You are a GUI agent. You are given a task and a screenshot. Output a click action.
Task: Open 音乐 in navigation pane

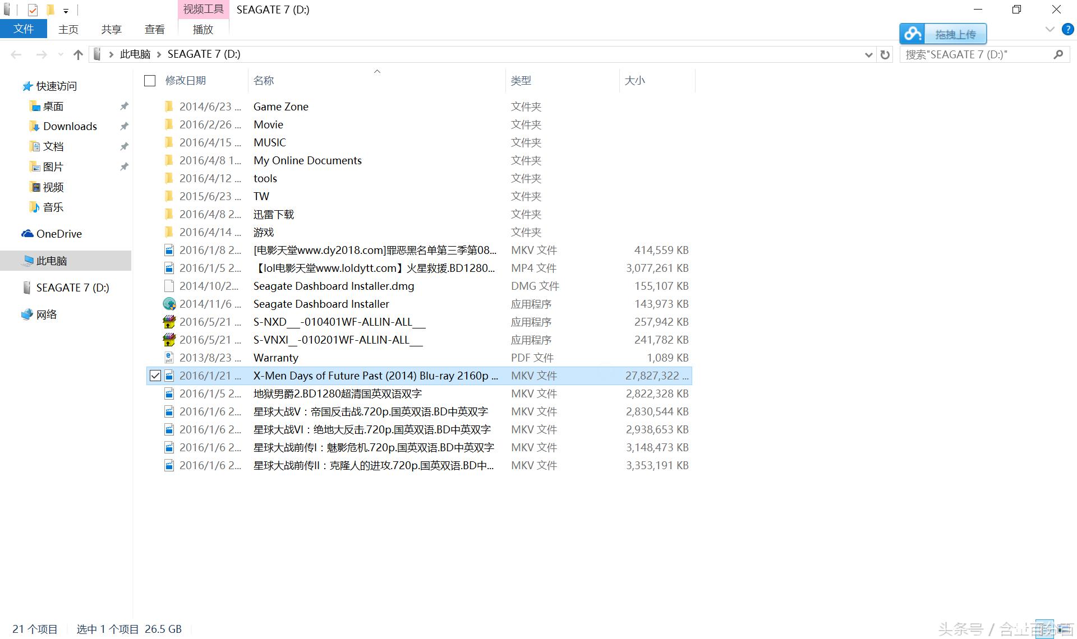point(53,207)
